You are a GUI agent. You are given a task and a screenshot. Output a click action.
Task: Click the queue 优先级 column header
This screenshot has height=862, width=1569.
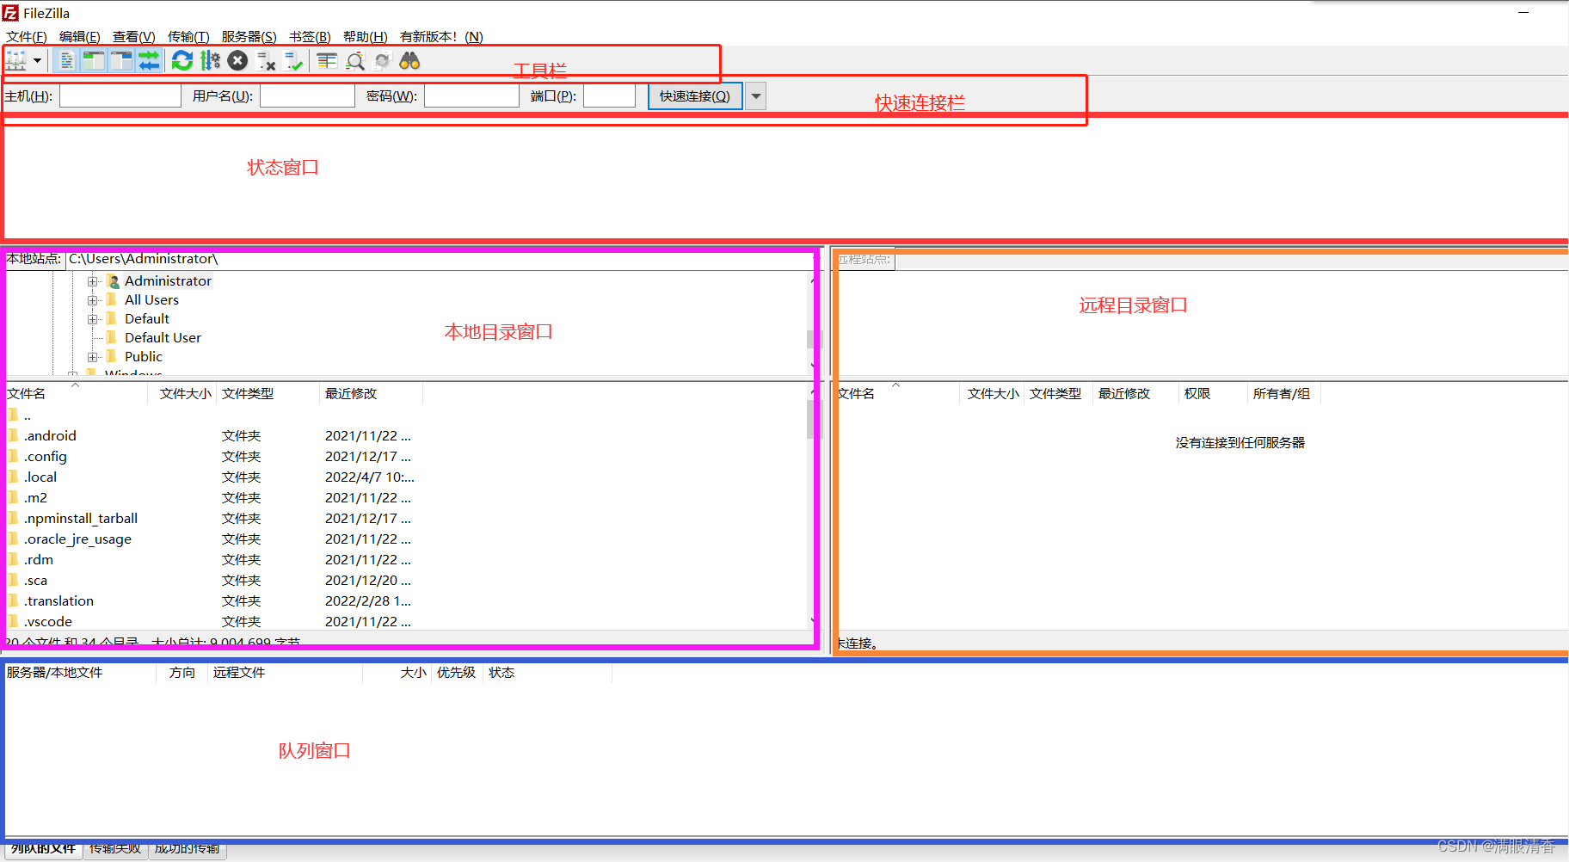click(x=457, y=673)
